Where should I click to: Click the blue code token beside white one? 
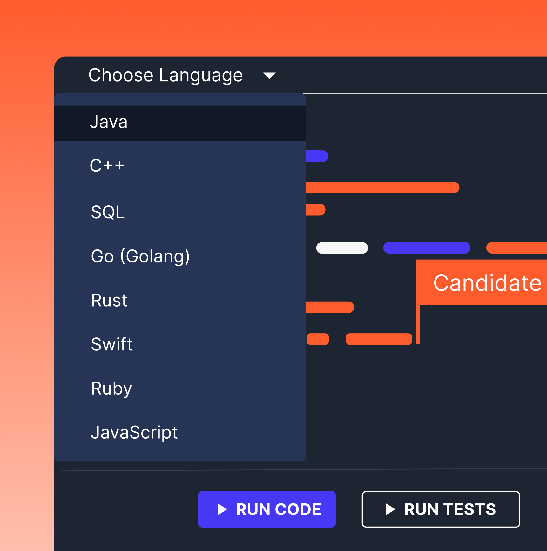(x=427, y=248)
